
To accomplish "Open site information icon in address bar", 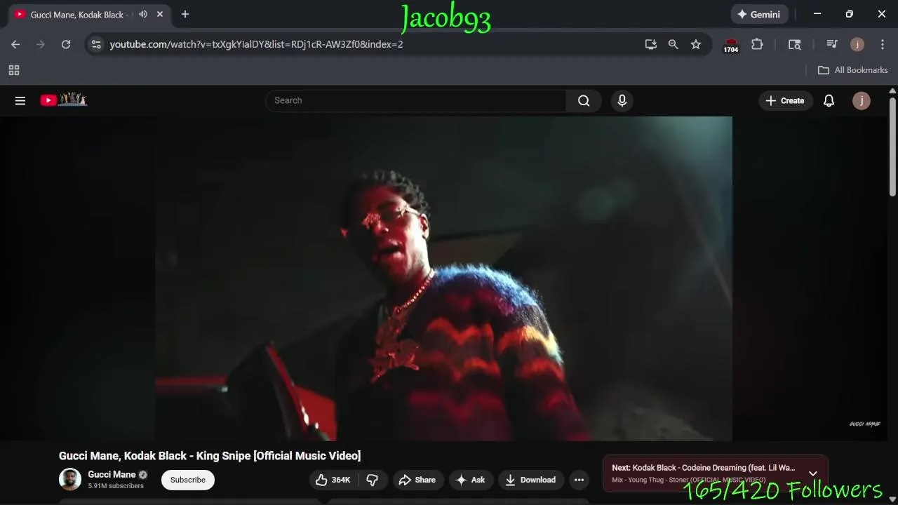I will click(97, 44).
